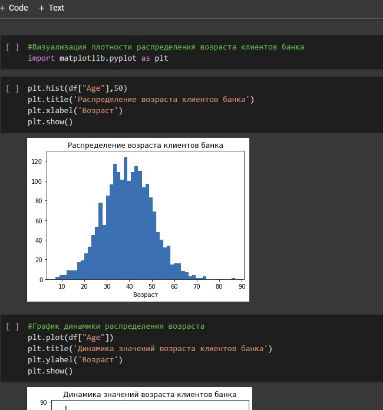Click the plt.ylabel('Возраст') line
383x410 pixels.
pos(75,360)
